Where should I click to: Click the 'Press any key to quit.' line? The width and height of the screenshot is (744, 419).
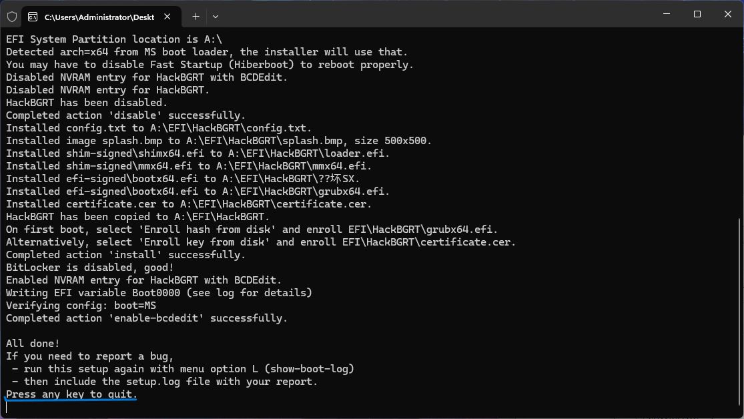[71, 394]
